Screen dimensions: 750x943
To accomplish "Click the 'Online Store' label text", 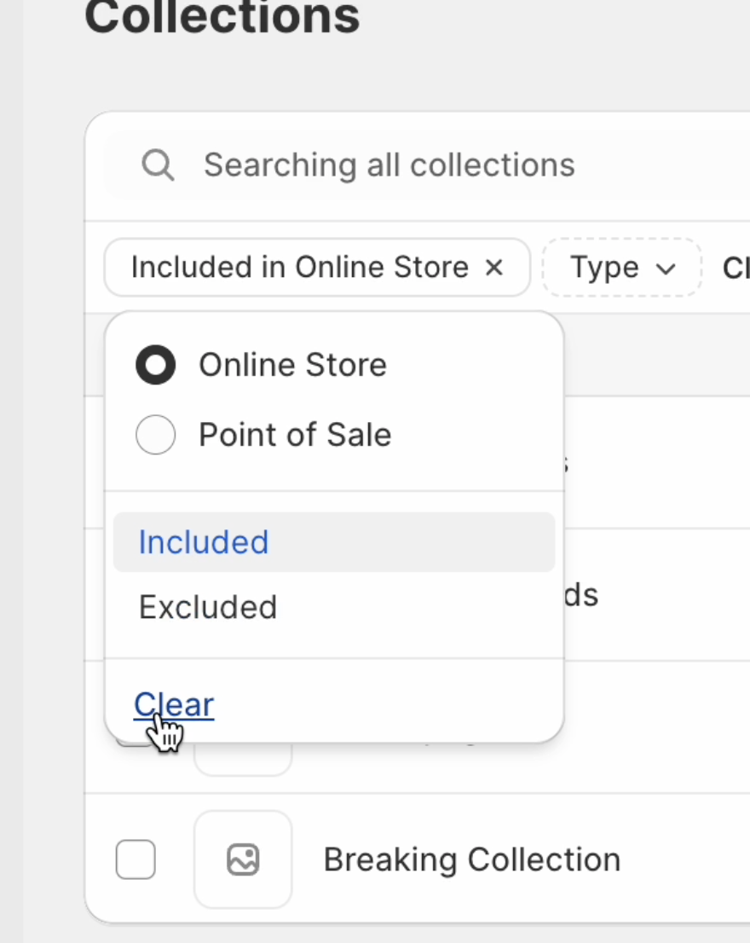I will click(292, 365).
